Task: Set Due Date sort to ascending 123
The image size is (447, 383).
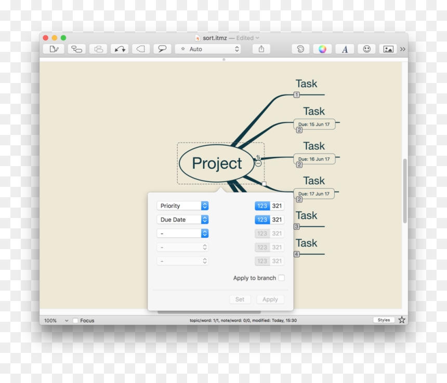Action: [x=262, y=220]
